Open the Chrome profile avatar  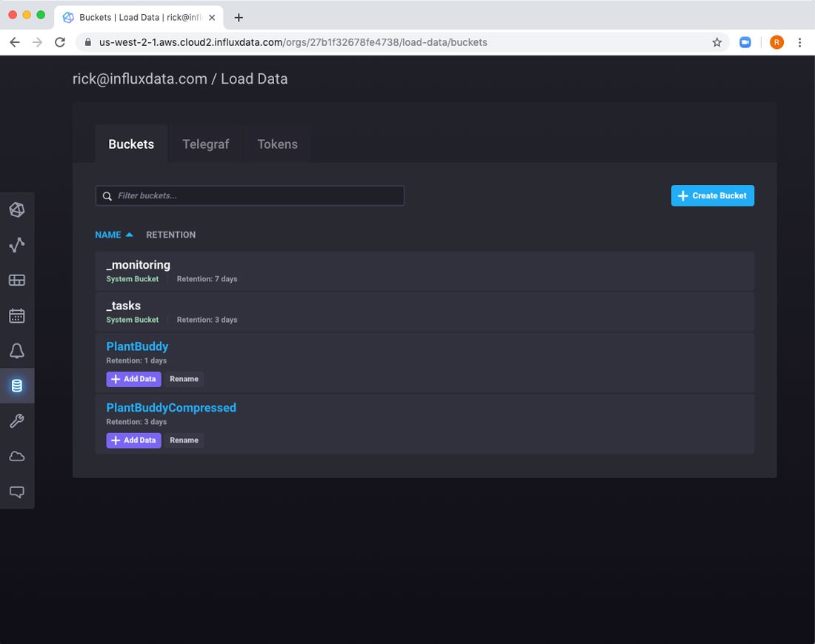coord(776,42)
